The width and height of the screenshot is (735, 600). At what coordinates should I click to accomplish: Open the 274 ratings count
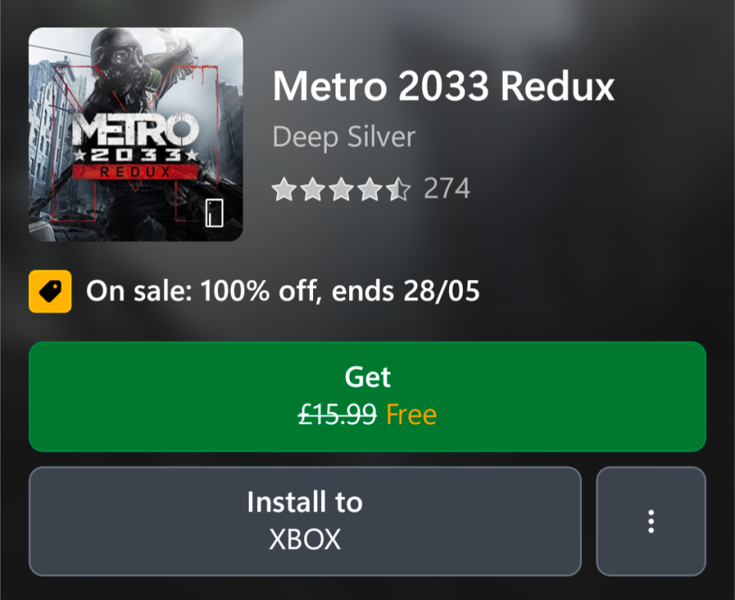coord(447,189)
